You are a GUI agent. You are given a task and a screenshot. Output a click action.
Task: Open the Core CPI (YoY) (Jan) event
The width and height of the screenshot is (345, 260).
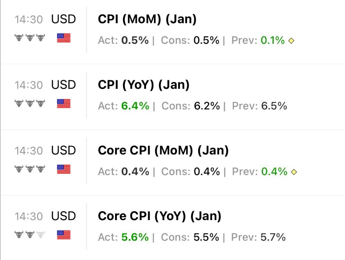[x=159, y=216]
